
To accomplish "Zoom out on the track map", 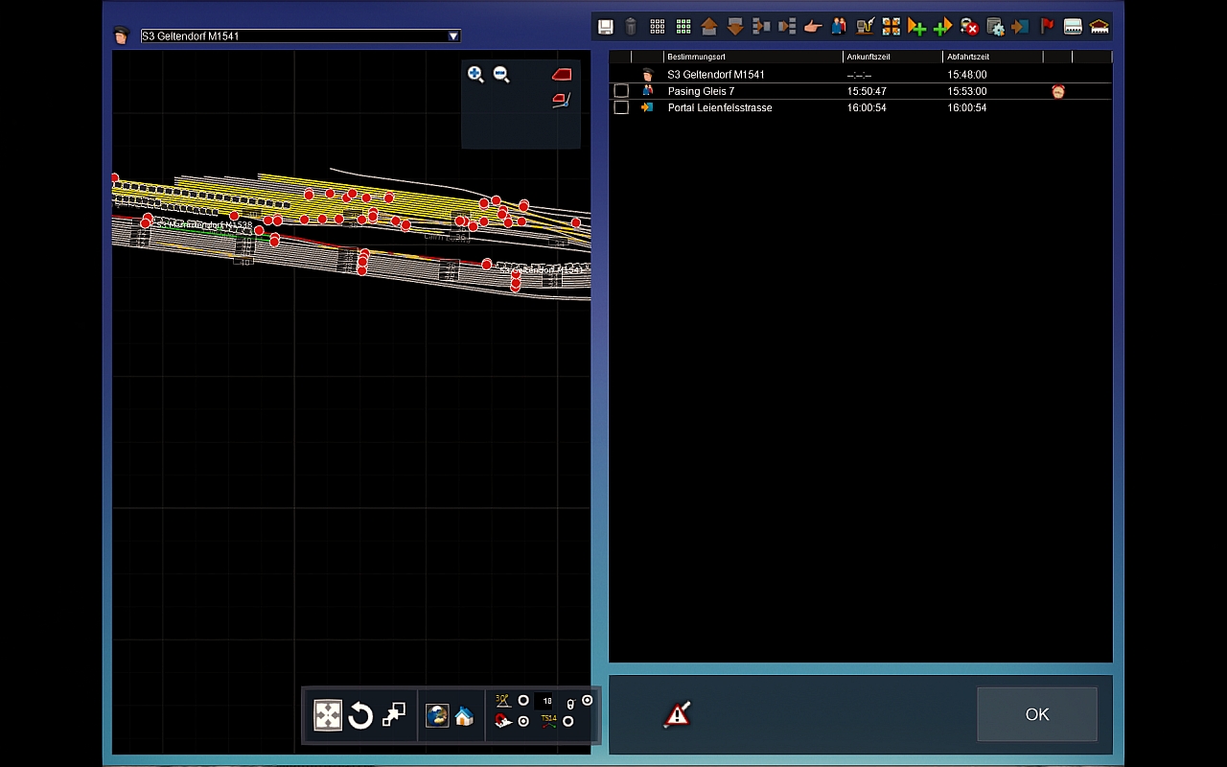I will click(501, 75).
